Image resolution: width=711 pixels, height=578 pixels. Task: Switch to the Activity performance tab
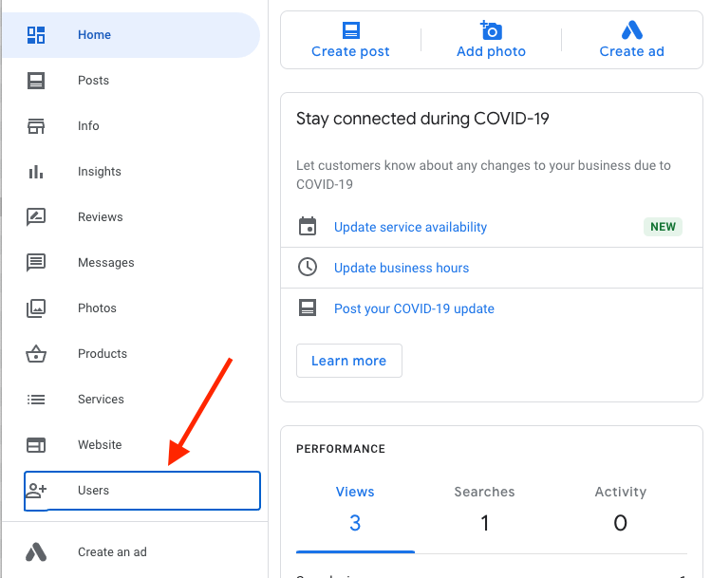point(620,492)
